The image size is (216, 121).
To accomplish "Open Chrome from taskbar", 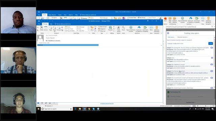I will pos(89,109).
